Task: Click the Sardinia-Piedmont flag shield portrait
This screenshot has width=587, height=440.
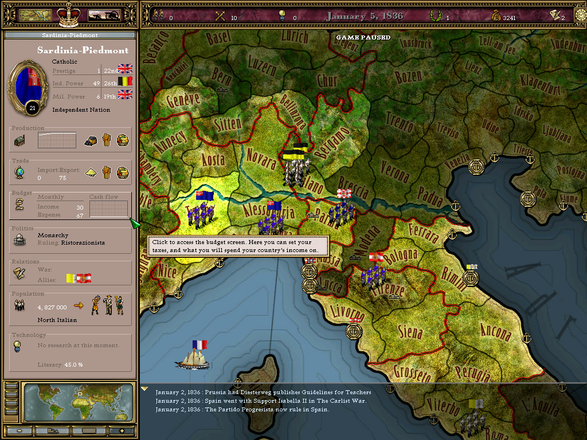Action: pyautogui.click(x=29, y=88)
